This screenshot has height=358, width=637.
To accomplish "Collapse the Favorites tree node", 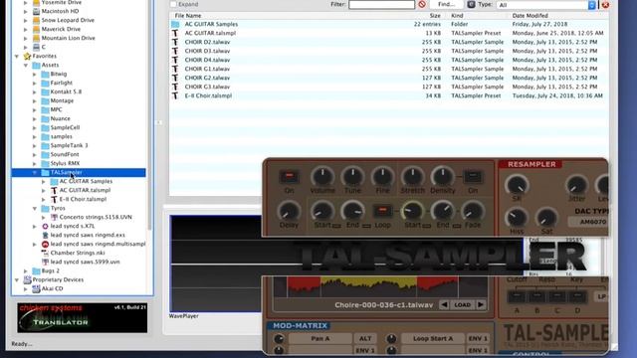I will [x=17, y=56].
